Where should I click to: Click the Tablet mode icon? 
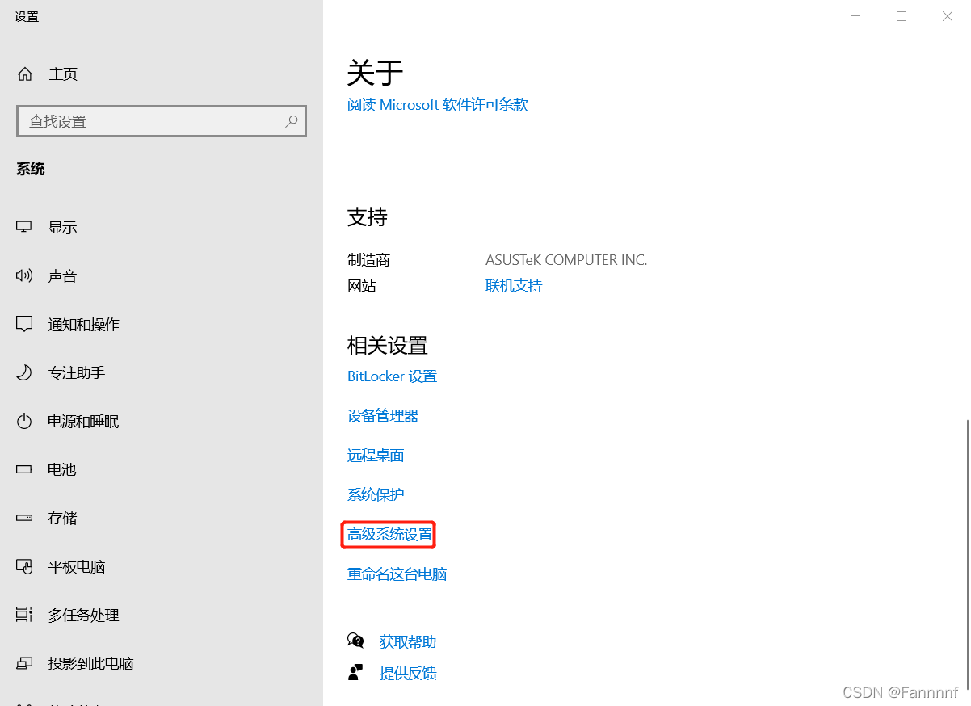(x=24, y=566)
